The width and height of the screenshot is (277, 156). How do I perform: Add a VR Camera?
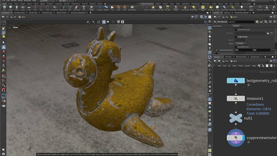click(x=260, y=8)
